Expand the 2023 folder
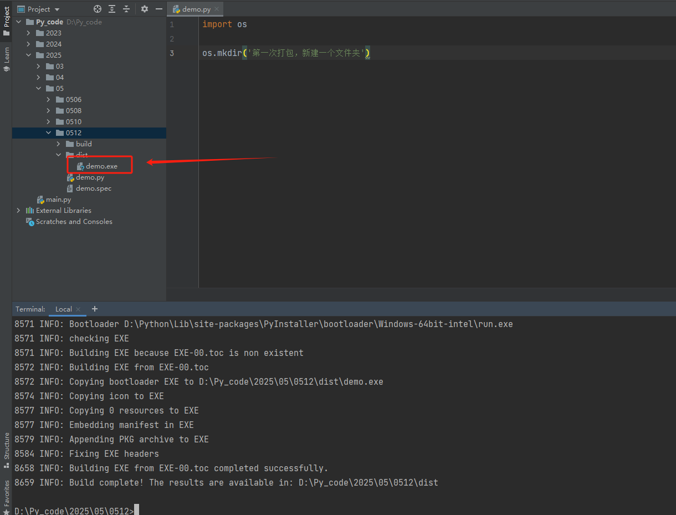 point(28,33)
